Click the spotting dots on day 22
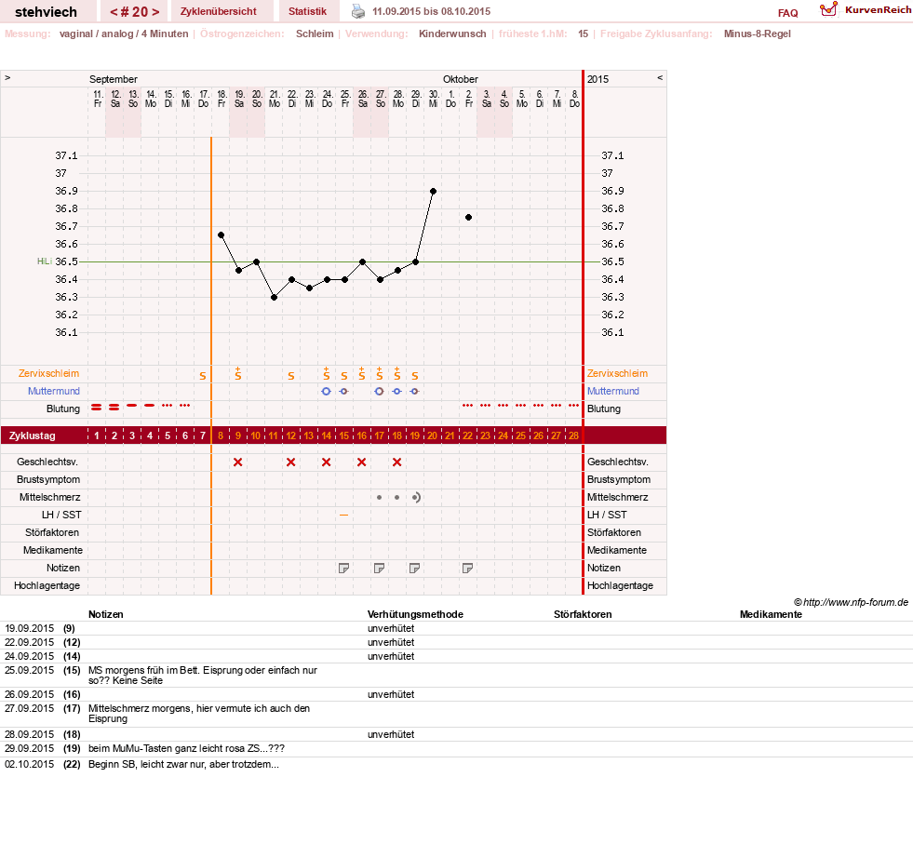This screenshot has width=913, height=844. click(x=467, y=405)
